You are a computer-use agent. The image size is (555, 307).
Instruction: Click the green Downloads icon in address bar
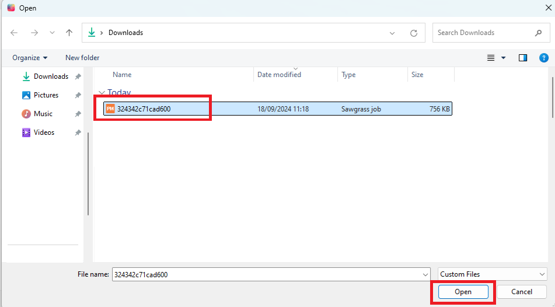tap(92, 33)
